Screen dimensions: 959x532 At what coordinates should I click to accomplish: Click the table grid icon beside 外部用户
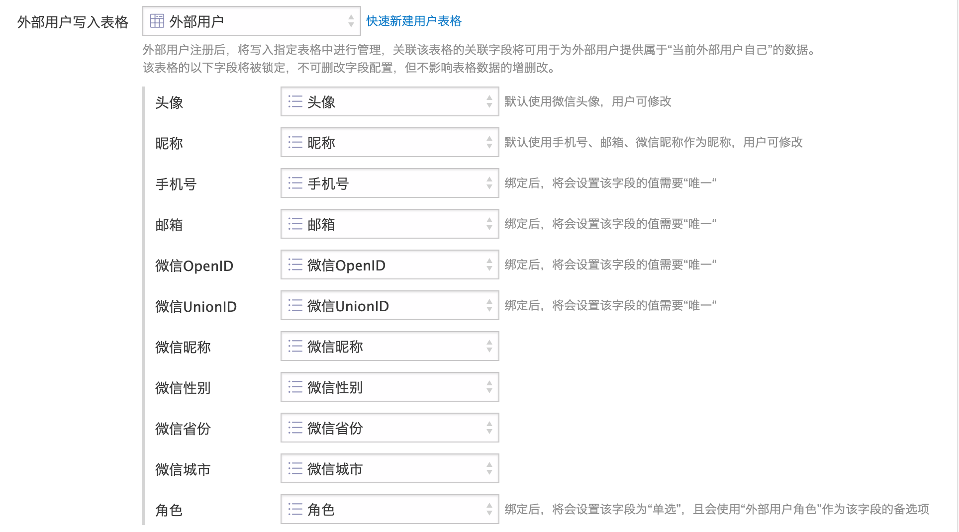pos(157,21)
